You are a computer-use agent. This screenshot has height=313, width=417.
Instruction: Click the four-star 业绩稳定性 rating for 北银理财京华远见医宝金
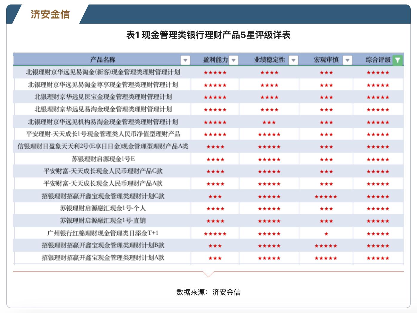point(269,97)
